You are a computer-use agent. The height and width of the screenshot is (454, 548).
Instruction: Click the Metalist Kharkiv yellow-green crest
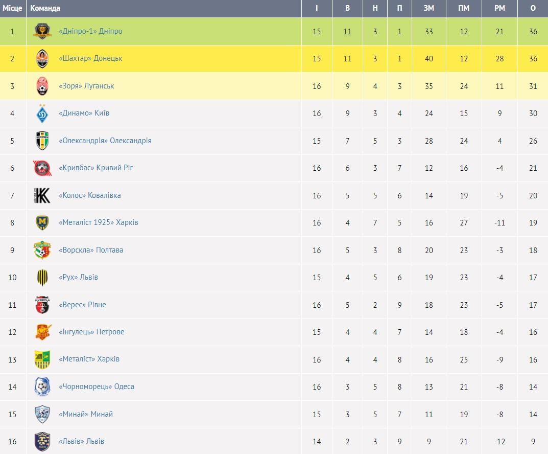[42, 359]
